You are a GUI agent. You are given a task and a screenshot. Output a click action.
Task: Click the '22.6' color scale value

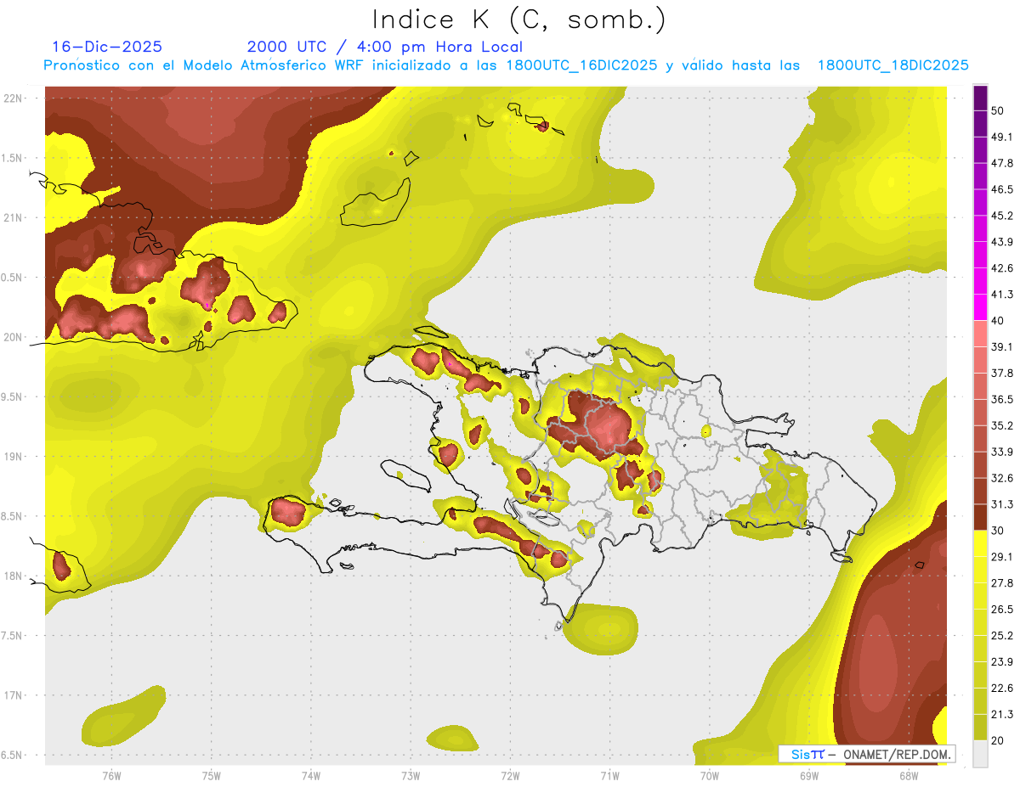click(x=1002, y=689)
